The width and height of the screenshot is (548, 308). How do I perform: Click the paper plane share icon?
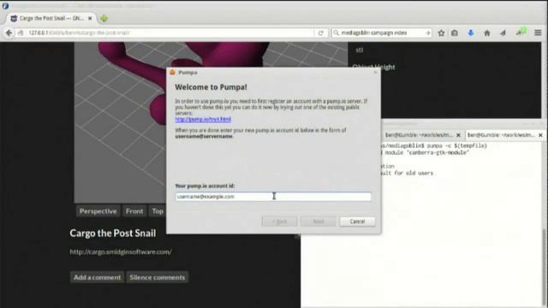(503, 33)
